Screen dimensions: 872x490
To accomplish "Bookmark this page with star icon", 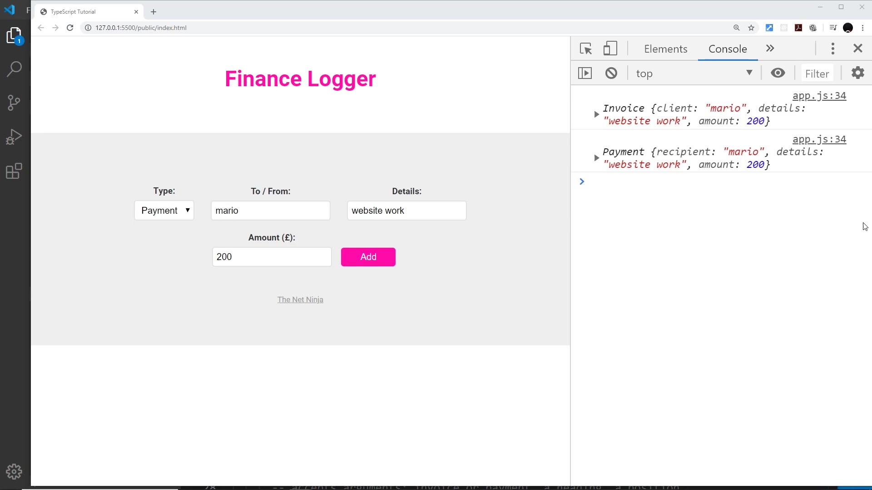I will pos(751,28).
